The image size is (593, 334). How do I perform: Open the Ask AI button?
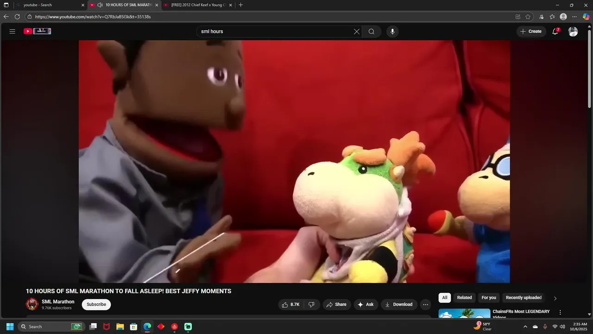(x=366, y=304)
